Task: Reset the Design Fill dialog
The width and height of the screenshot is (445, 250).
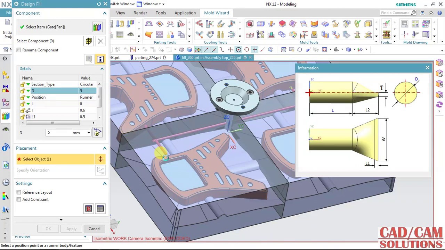Action: [99, 4]
